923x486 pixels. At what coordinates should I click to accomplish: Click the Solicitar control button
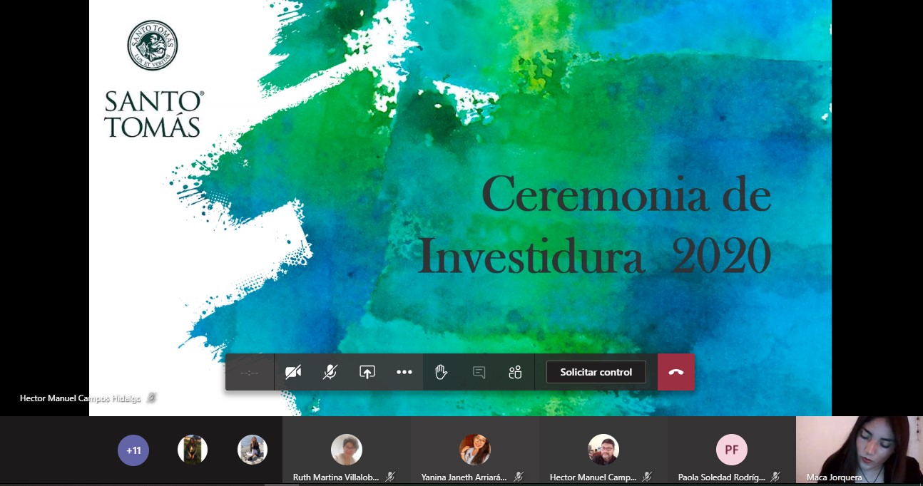[x=596, y=372]
